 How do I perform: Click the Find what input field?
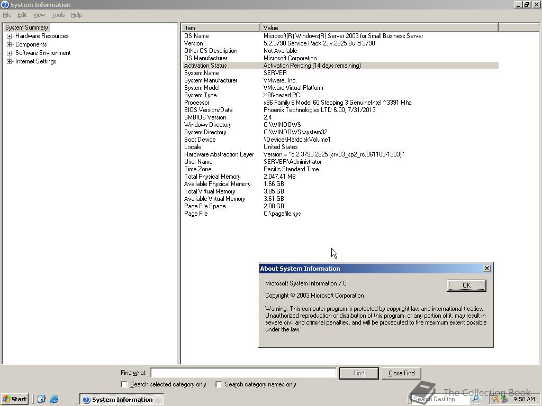tap(243, 373)
